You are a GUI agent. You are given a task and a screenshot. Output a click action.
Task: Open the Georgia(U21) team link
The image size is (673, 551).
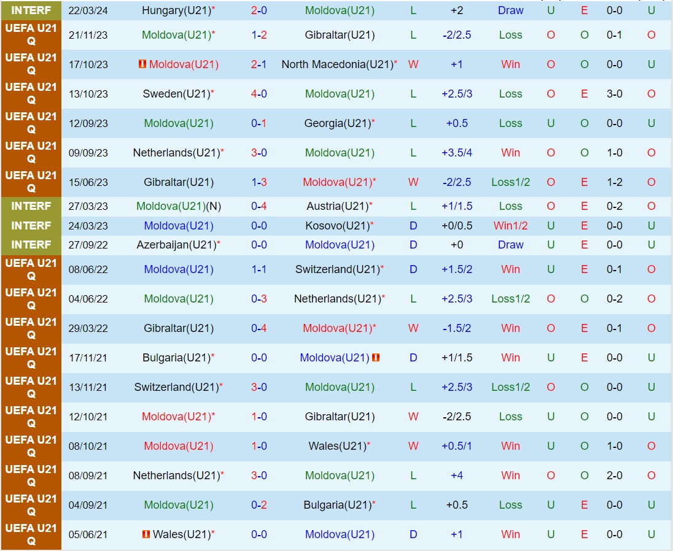coord(337,123)
